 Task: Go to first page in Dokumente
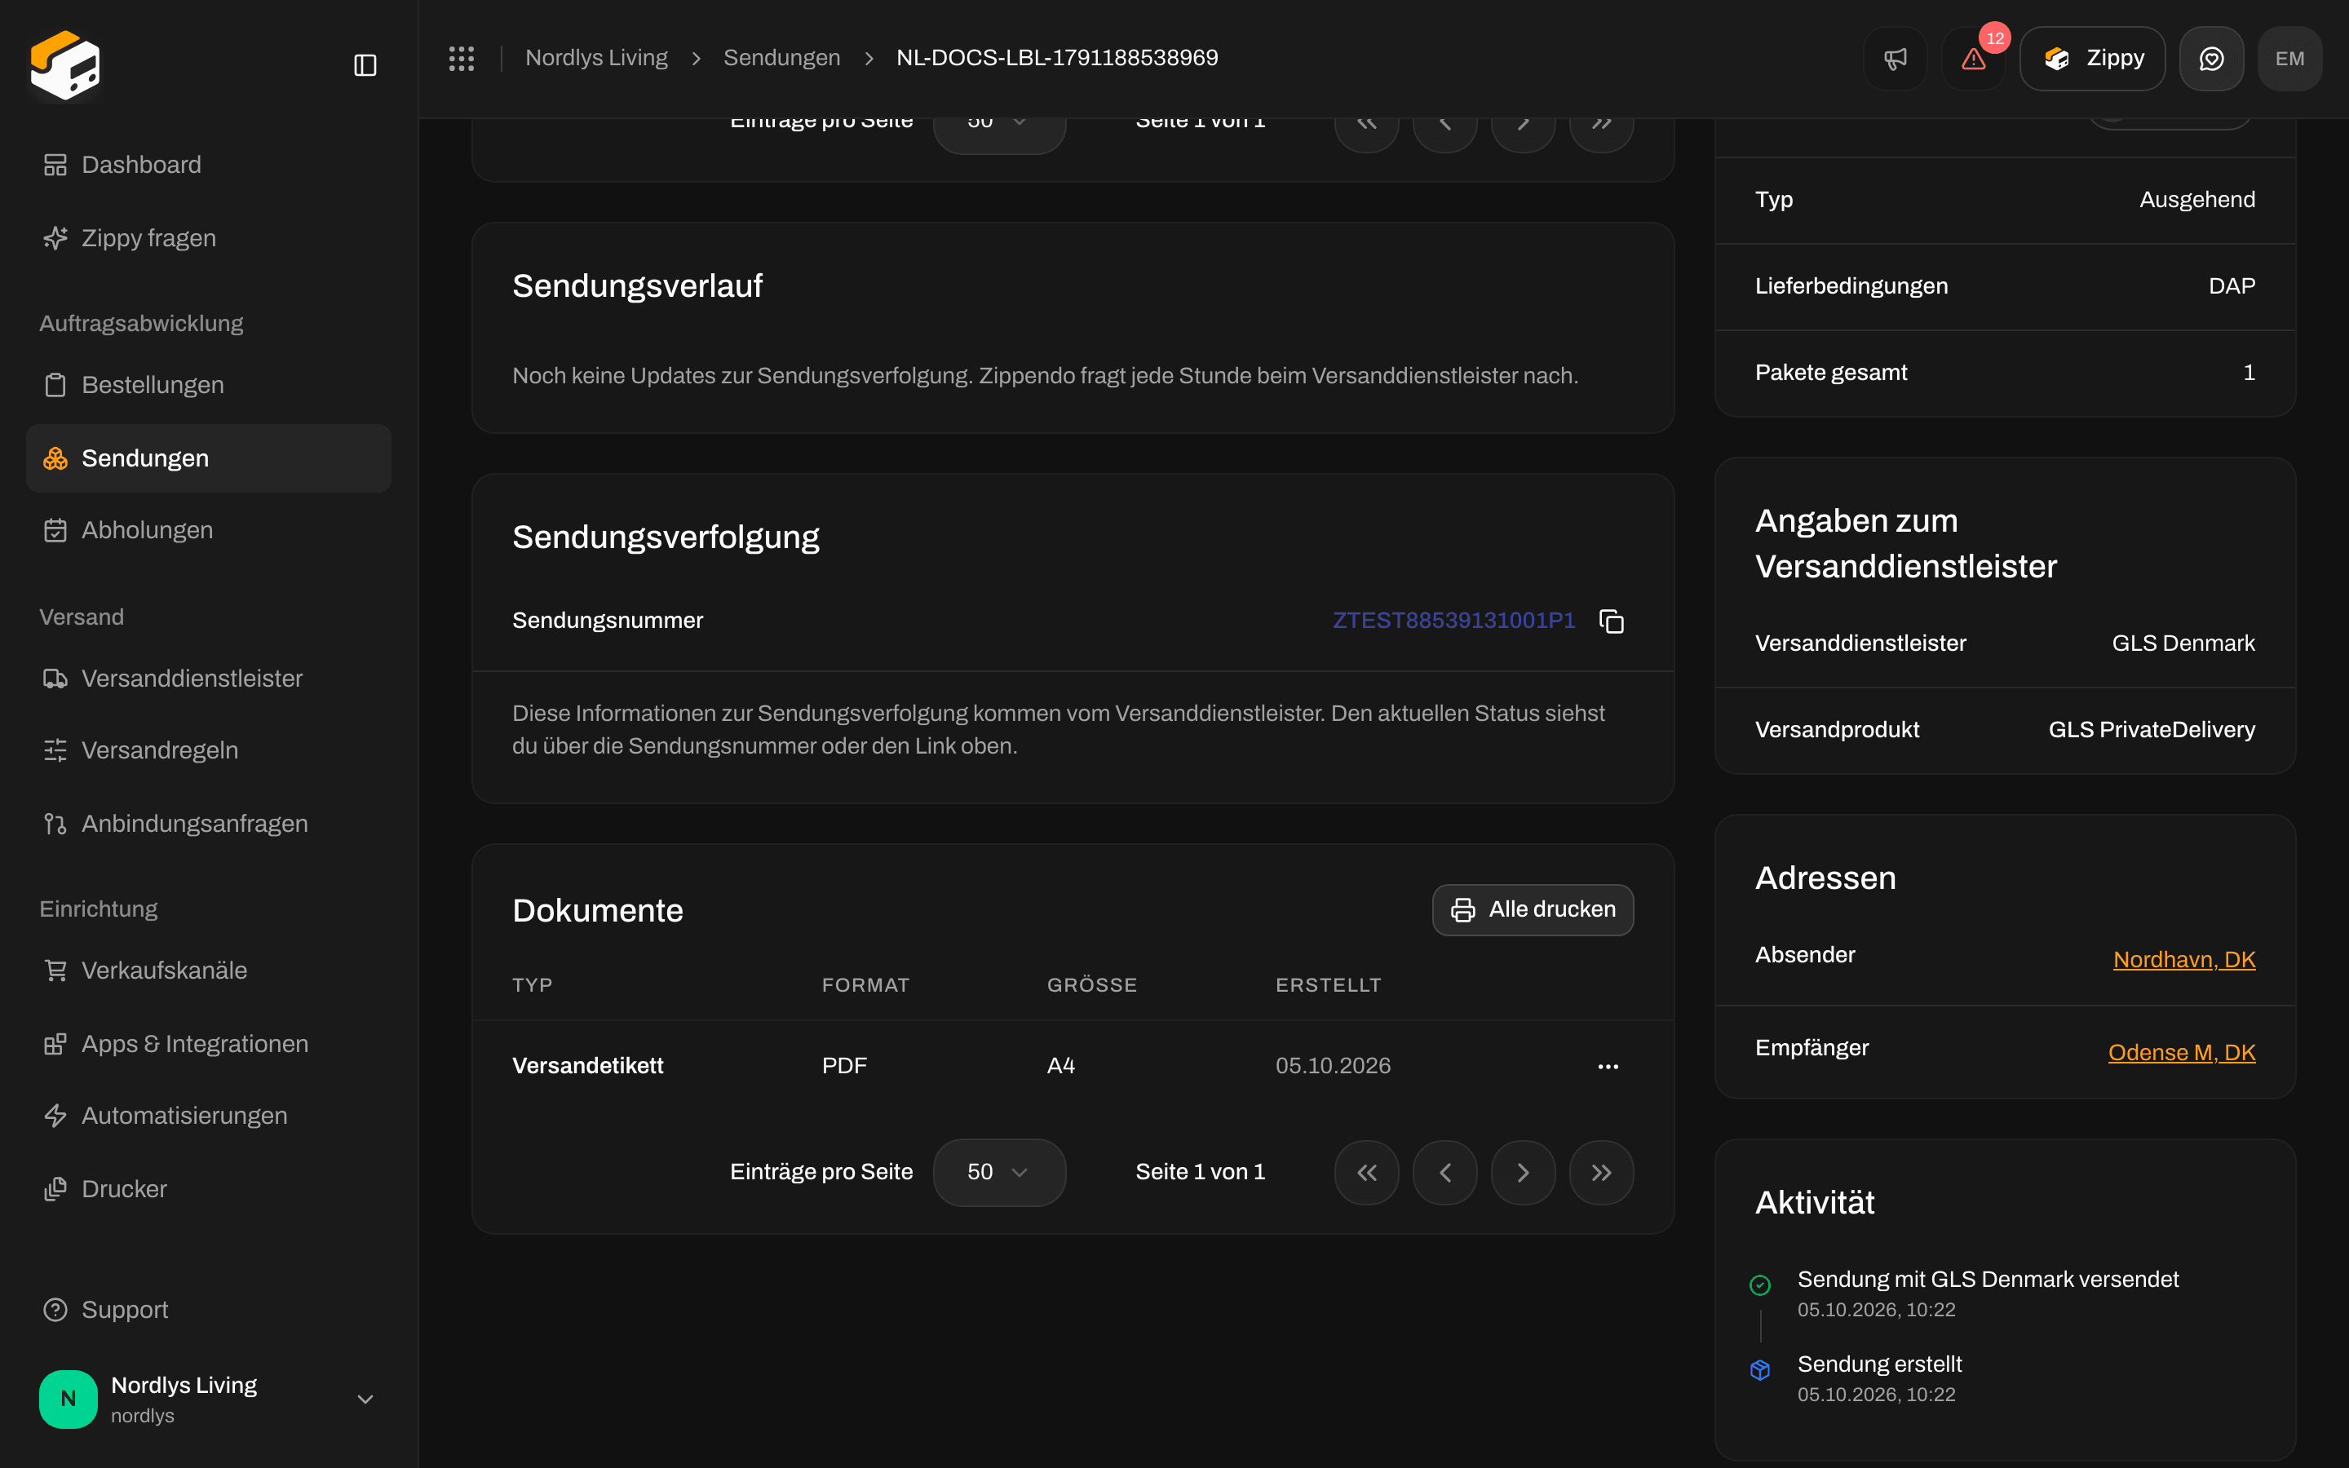click(x=1367, y=1173)
